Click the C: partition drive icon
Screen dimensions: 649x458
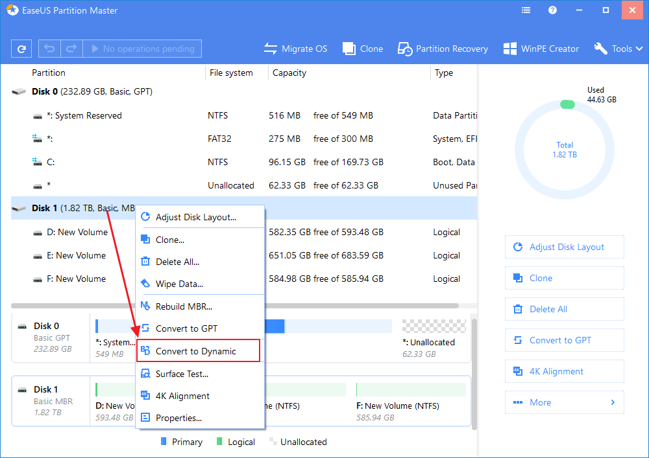[x=37, y=162]
